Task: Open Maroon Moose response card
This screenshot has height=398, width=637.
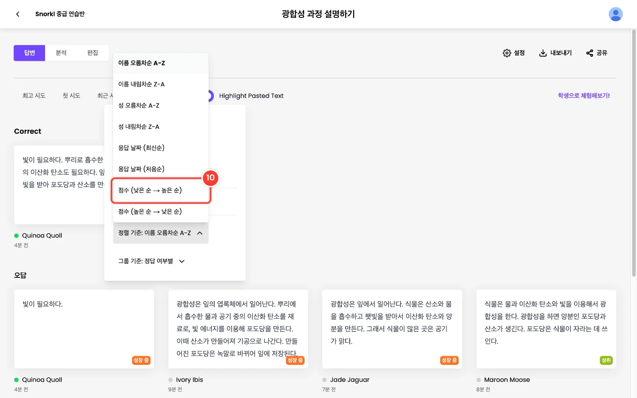Action: pyautogui.click(x=546, y=329)
